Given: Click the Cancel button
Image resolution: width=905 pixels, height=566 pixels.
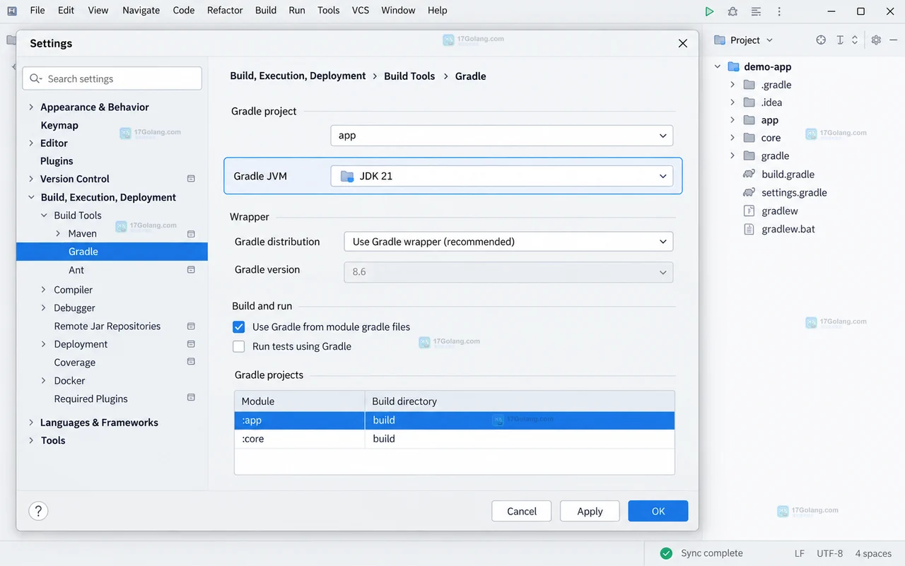Looking at the screenshot, I should click(522, 511).
